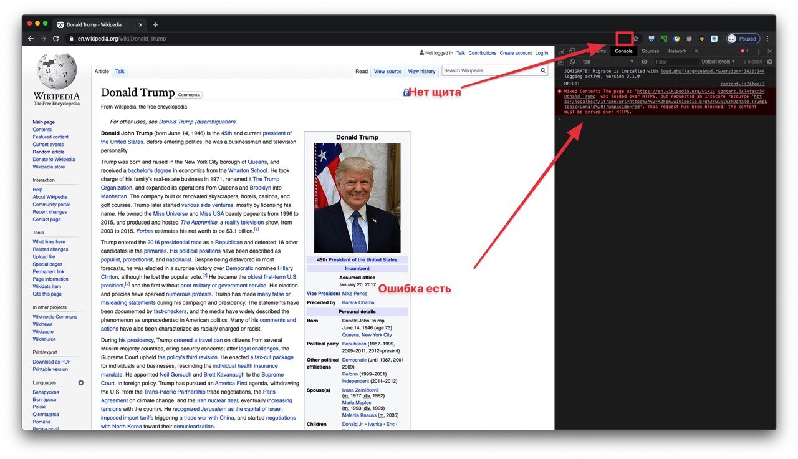Open a new browser tab
This screenshot has height=459, width=798.
coord(155,25)
